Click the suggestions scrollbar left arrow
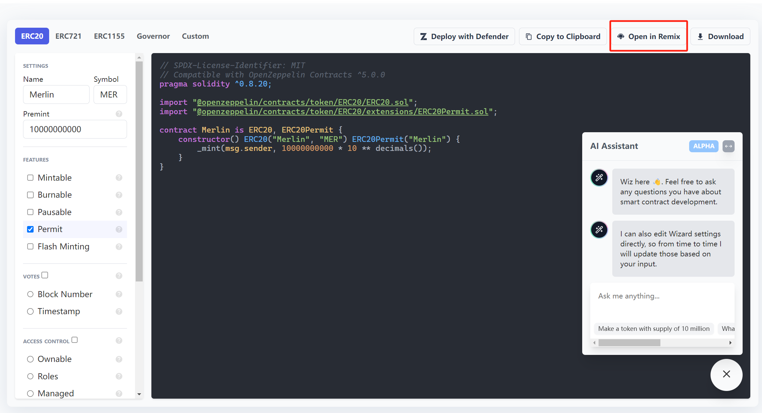This screenshot has height=413, width=762. [x=595, y=343]
